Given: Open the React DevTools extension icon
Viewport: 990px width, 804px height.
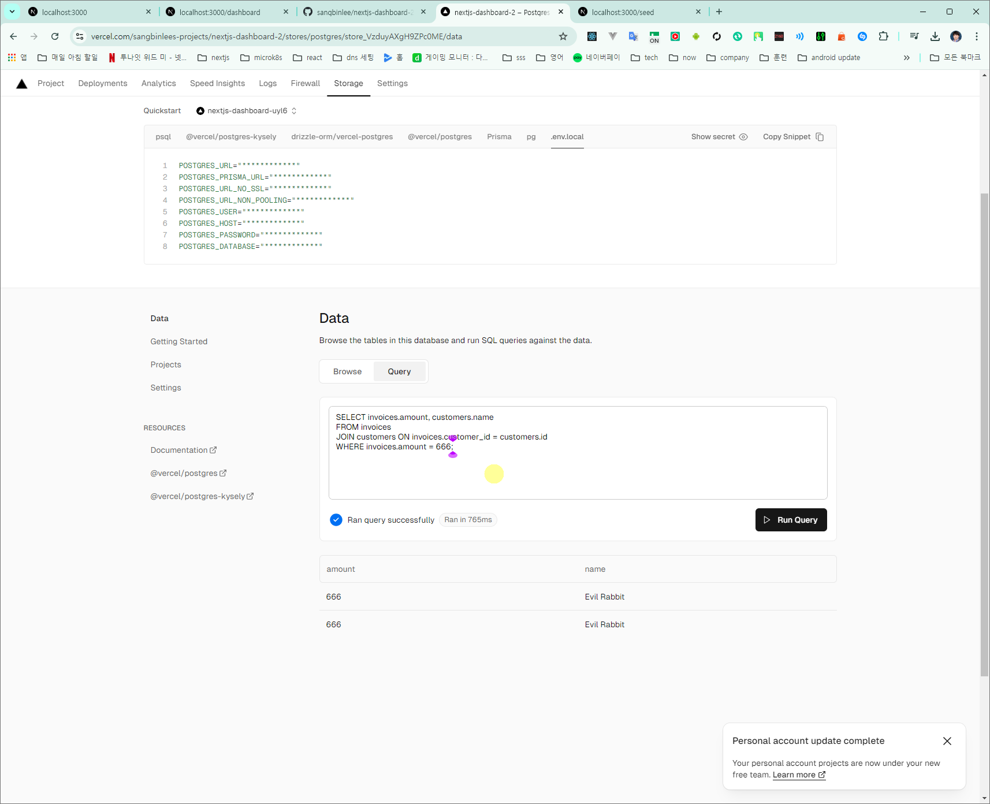Looking at the screenshot, I should point(592,36).
